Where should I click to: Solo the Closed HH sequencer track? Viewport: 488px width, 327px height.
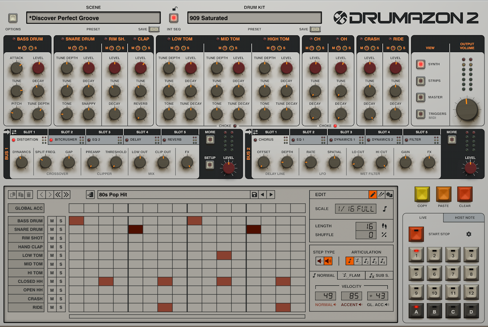click(x=61, y=281)
